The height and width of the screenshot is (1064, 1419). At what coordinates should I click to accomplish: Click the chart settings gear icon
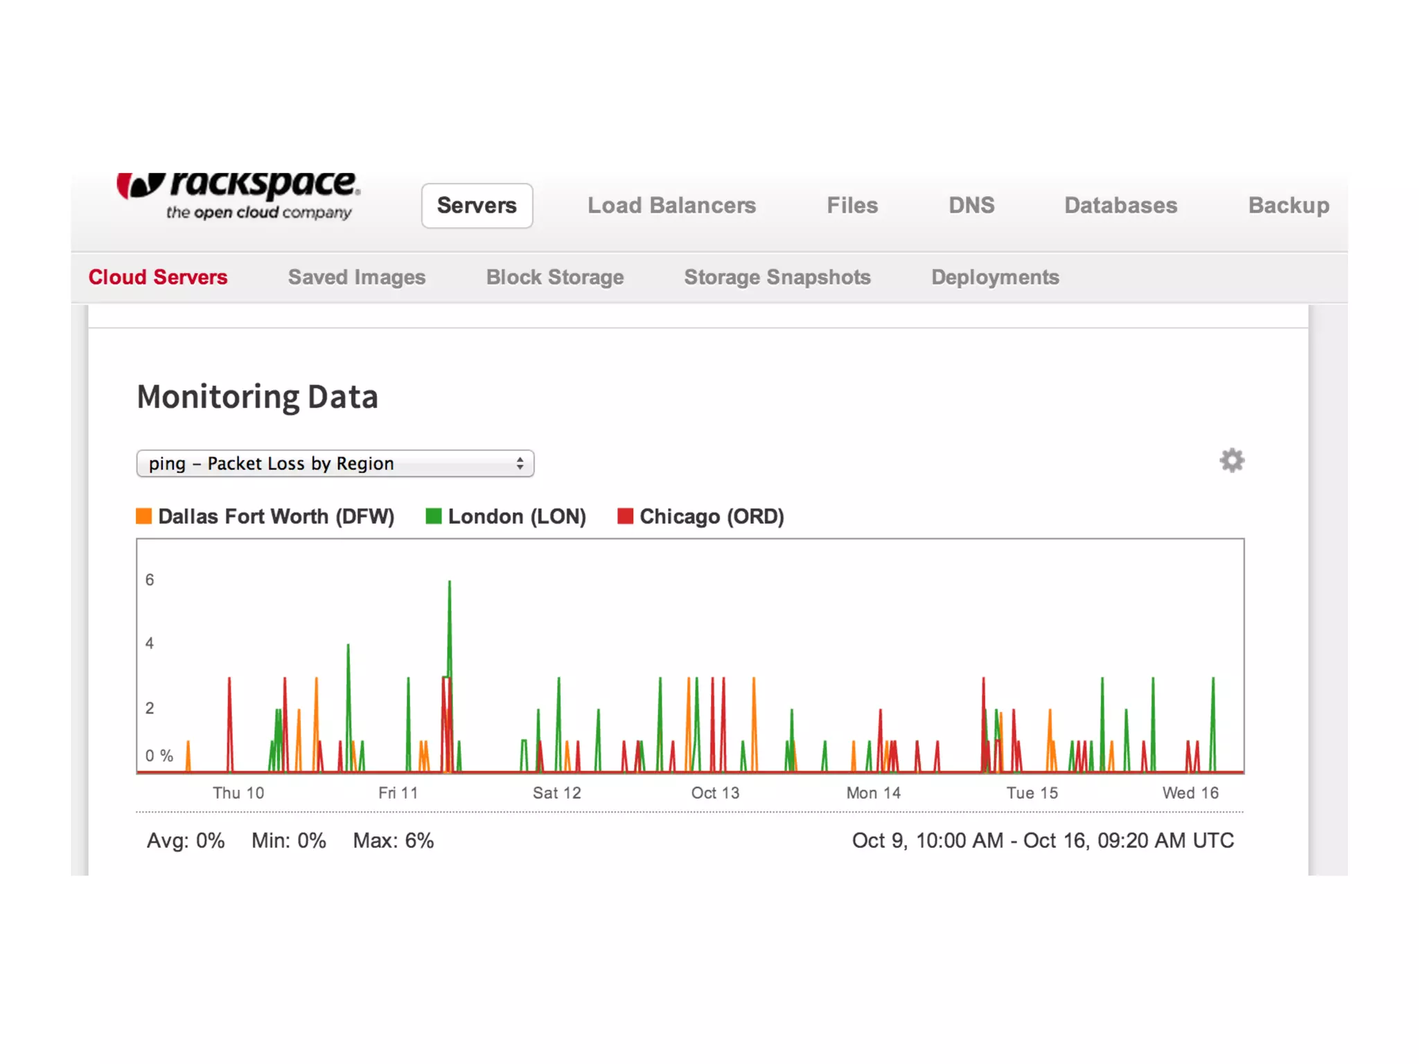tap(1231, 461)
